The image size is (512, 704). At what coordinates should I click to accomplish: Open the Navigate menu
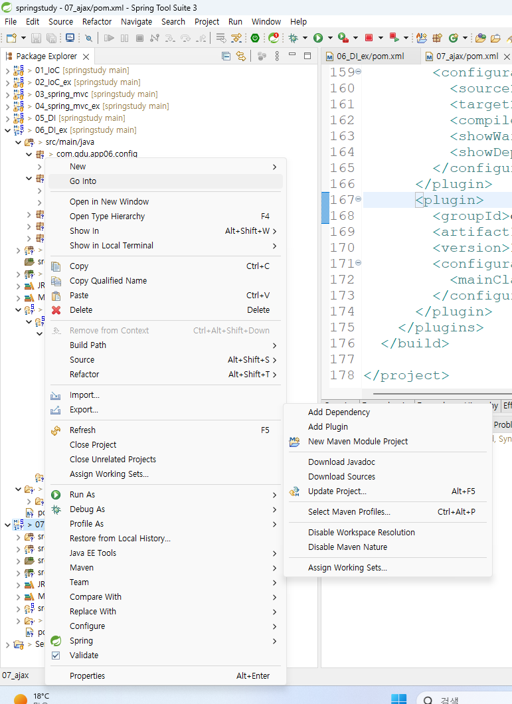point(137,21)
